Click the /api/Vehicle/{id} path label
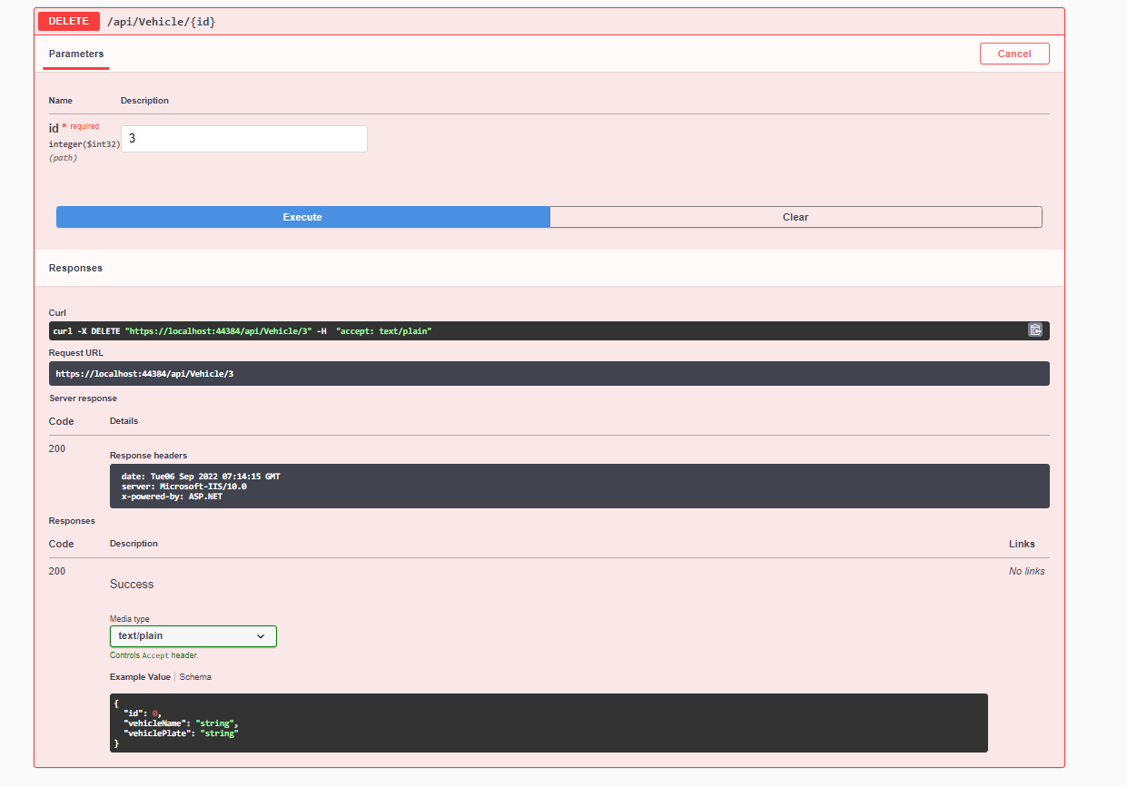The height and width of the screenshot is (787, 1127). (163, 20)
